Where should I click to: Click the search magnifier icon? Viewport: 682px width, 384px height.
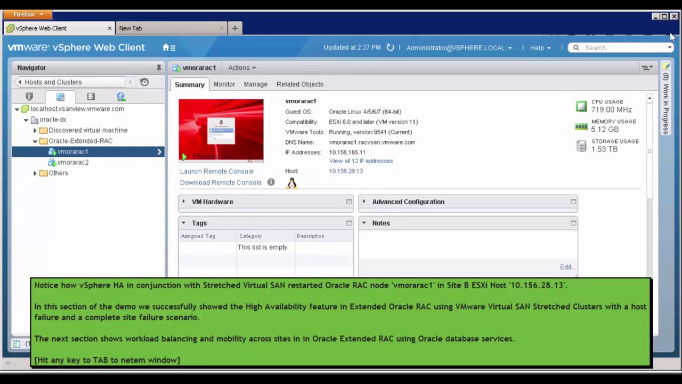click(x=576, y=47)
